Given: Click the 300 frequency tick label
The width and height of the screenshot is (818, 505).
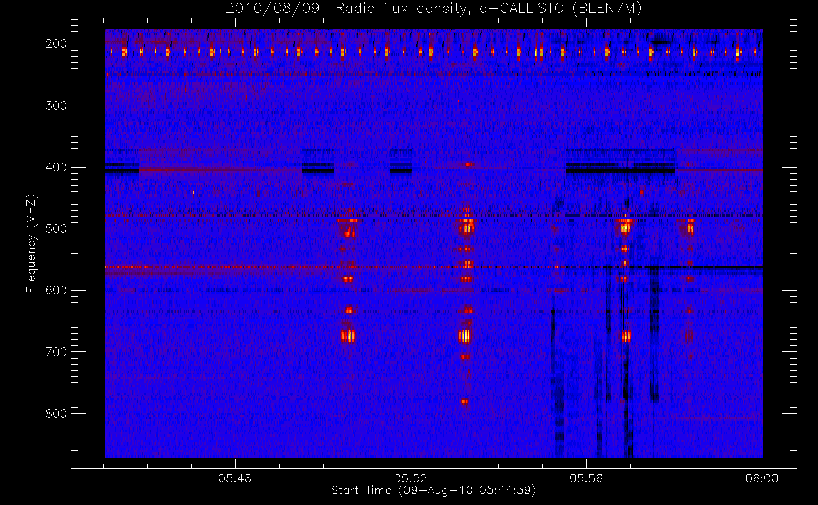Looking at the screenshot, I should (56, 106).
